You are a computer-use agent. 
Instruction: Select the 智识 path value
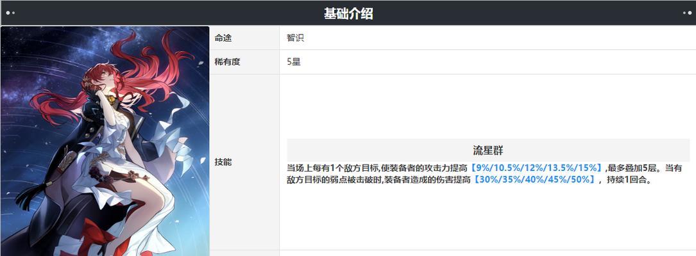point(295,38)
